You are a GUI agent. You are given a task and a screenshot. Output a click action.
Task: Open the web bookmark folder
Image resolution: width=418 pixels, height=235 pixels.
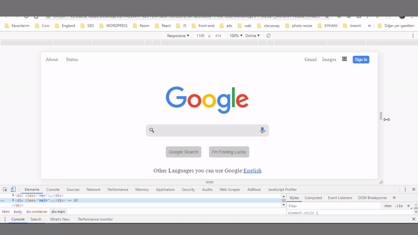[x=245, y=26]
